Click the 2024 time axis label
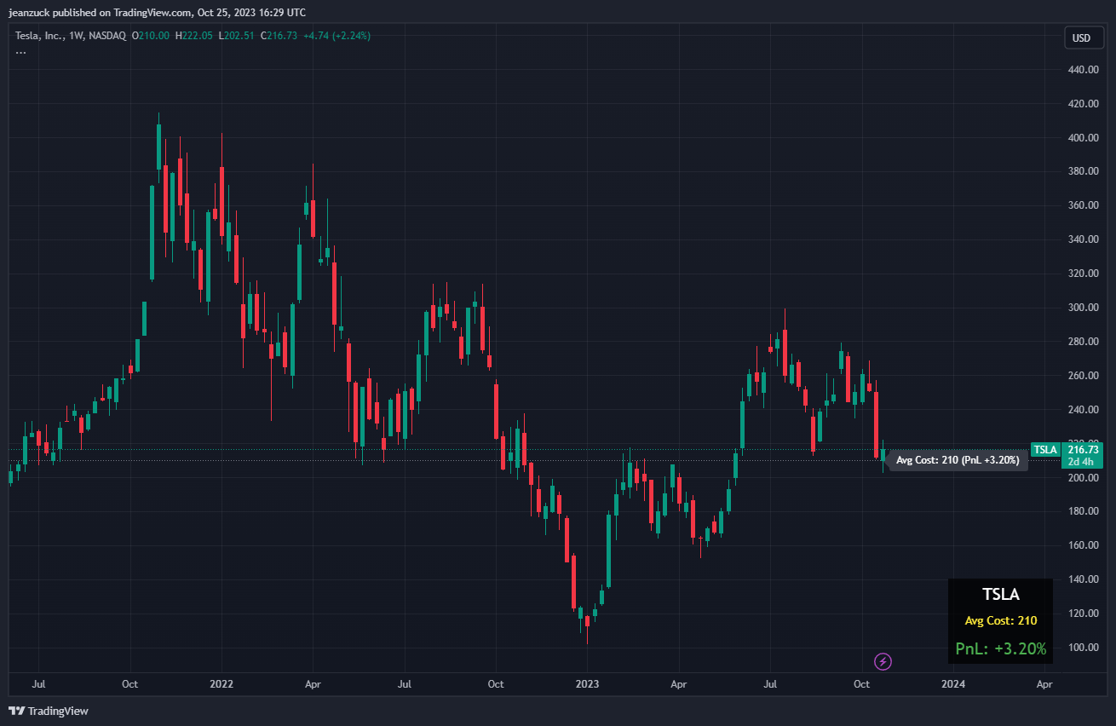 [x=953, y=683]
